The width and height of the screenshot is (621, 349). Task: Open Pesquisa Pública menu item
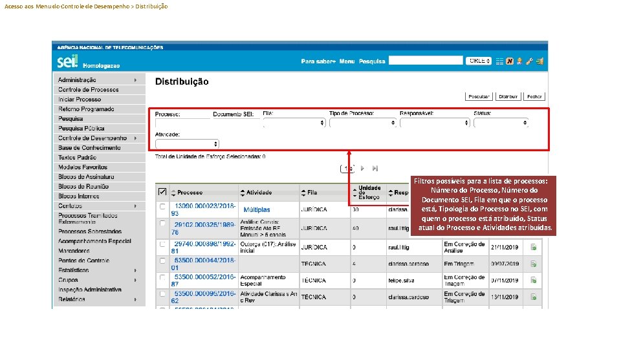pos(100,129)
